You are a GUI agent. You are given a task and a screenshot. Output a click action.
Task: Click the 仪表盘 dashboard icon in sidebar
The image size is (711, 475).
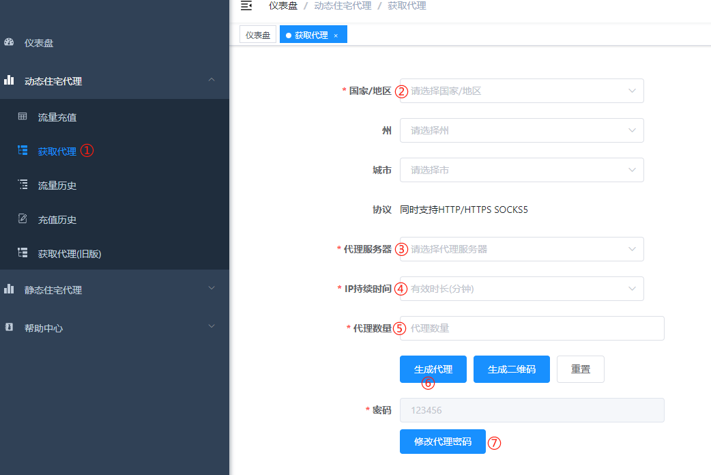[8, 42]
